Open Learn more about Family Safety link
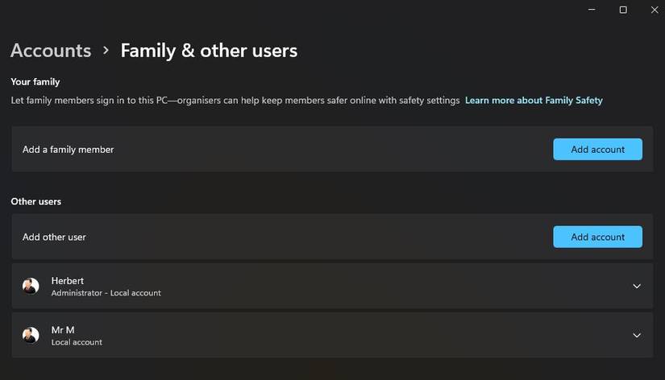This screenshot has width=665, height=380. (x=534, y=101)
